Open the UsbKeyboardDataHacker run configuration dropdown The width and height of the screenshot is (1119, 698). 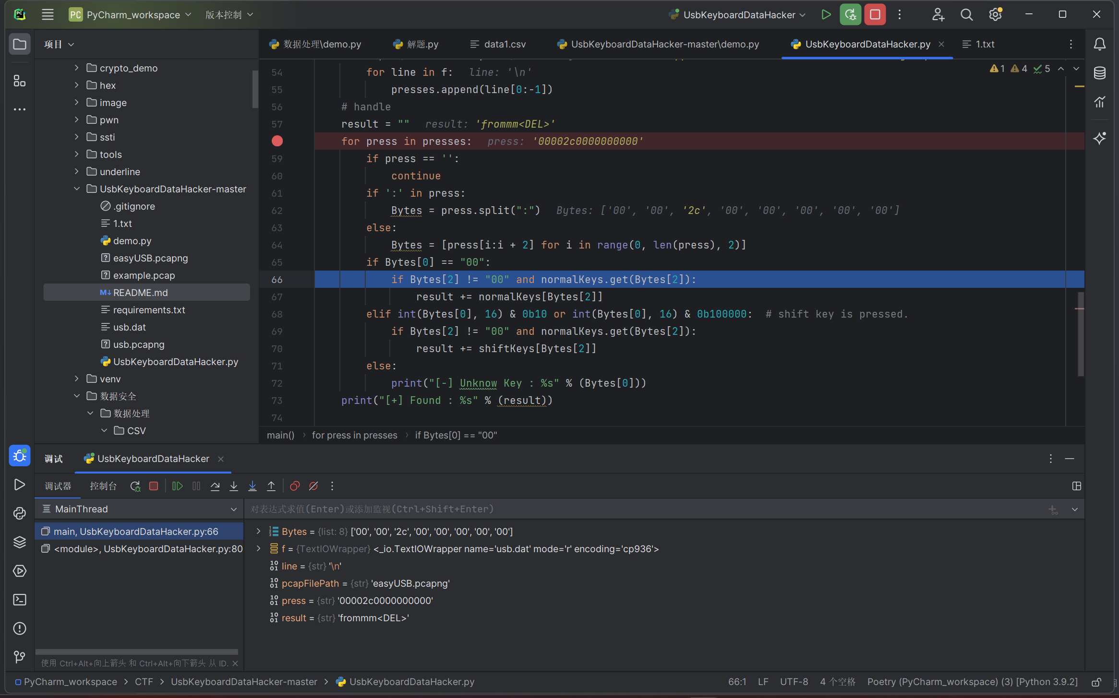[737, 15]
